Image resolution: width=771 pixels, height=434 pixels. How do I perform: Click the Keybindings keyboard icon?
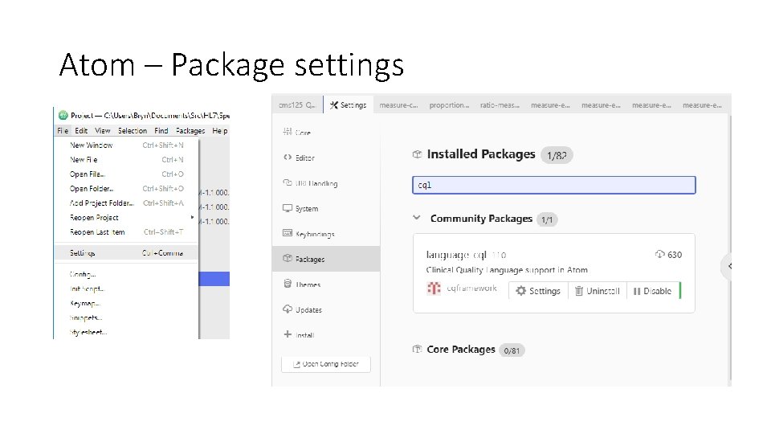(x=288, y=233)
